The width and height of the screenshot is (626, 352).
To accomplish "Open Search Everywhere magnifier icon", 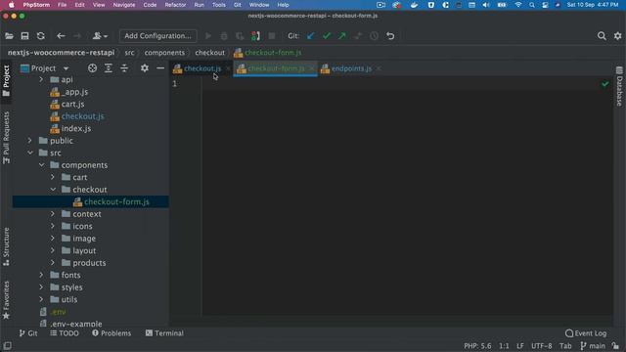I will click(x=602, y=36).
